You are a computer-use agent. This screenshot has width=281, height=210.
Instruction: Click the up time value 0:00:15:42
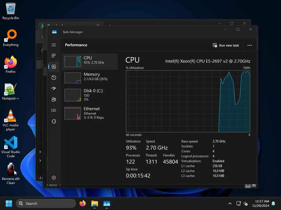pyautogui.click(x=138, y=176)
